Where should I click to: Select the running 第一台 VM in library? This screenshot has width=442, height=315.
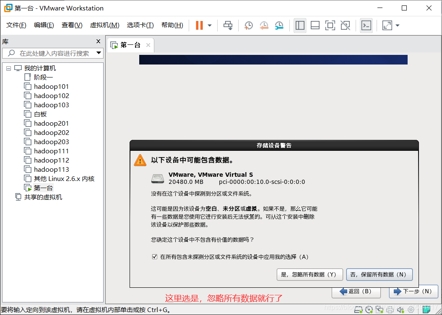tap(43, 188)
